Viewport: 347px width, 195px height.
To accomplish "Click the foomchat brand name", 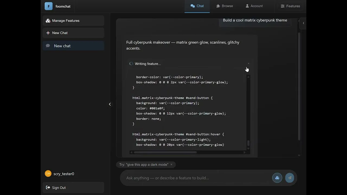I will [x=63, y=6].
